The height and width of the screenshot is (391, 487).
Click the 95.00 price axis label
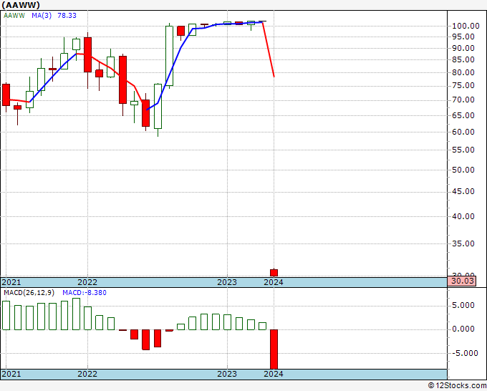[463, 37]
